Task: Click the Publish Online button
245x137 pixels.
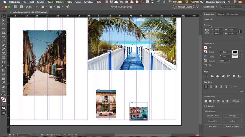Action: click(183, 7)
